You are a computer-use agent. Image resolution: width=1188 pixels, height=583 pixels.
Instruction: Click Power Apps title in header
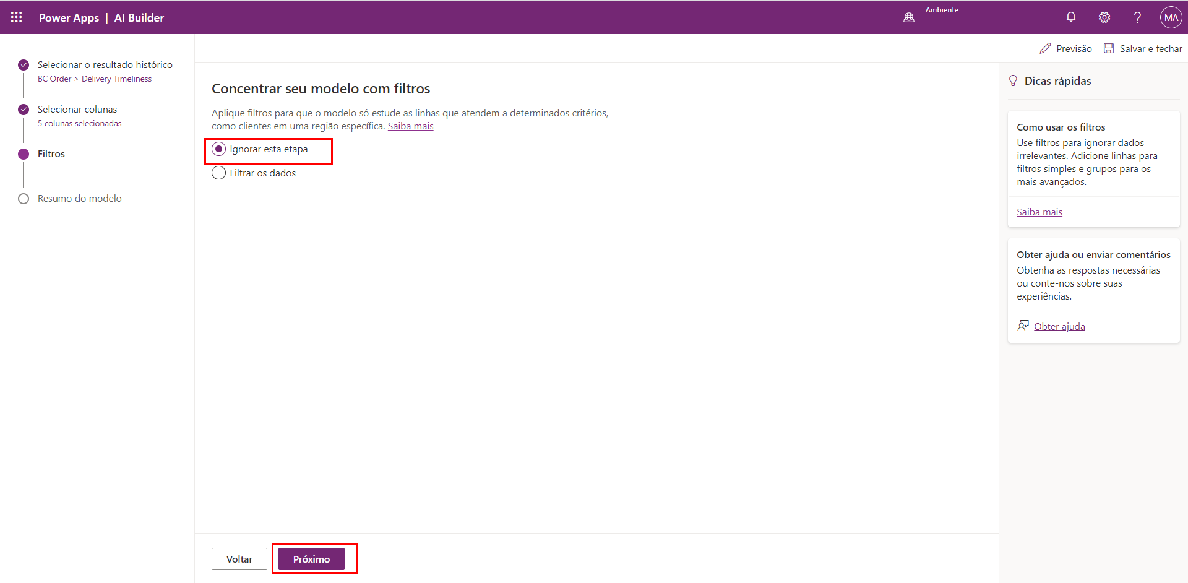coord(69,18)
